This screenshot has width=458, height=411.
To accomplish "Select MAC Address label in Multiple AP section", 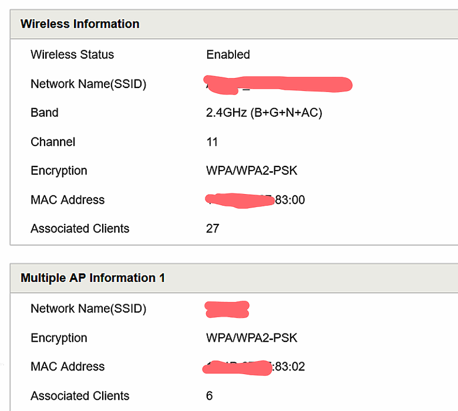I will (68, 366).
